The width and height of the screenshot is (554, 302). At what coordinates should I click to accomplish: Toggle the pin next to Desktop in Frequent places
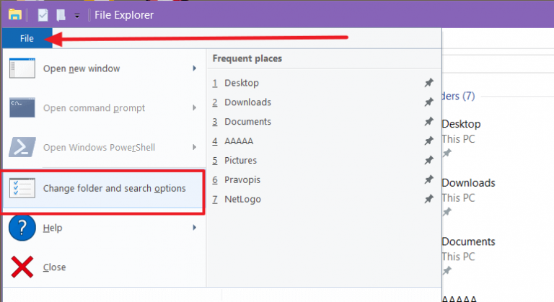pos(428,83)
